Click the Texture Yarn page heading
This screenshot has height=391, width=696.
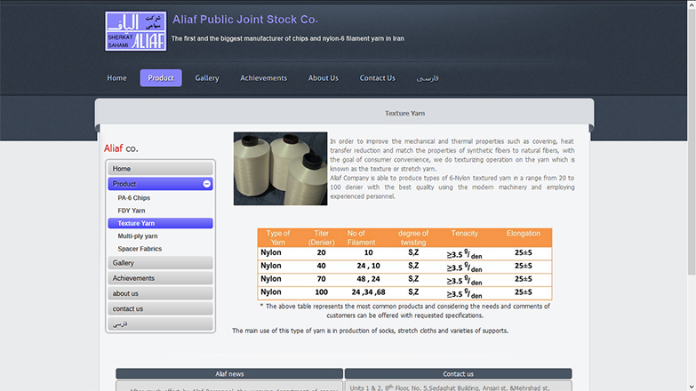coord(404,113)
